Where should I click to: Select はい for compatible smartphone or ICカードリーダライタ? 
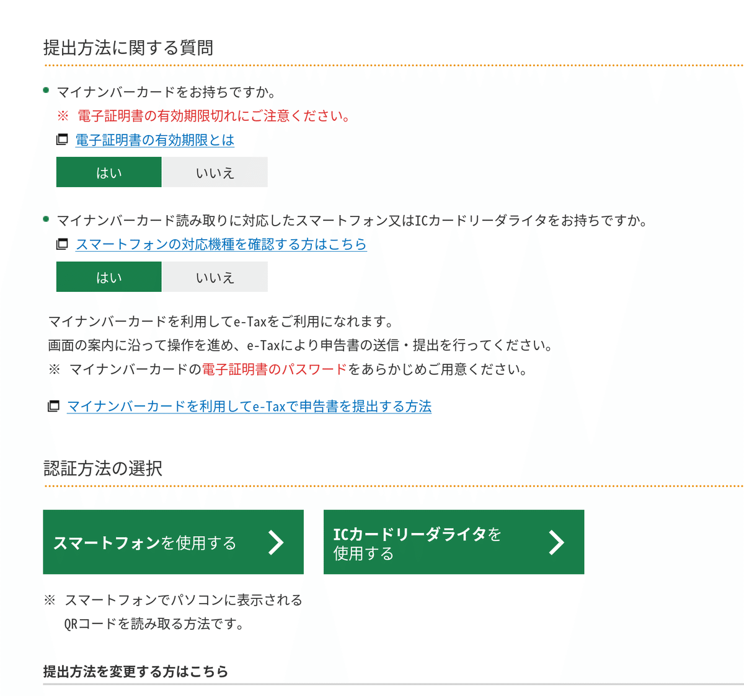coord(109,276)
